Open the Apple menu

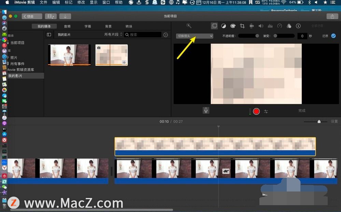tap(7, 2)
